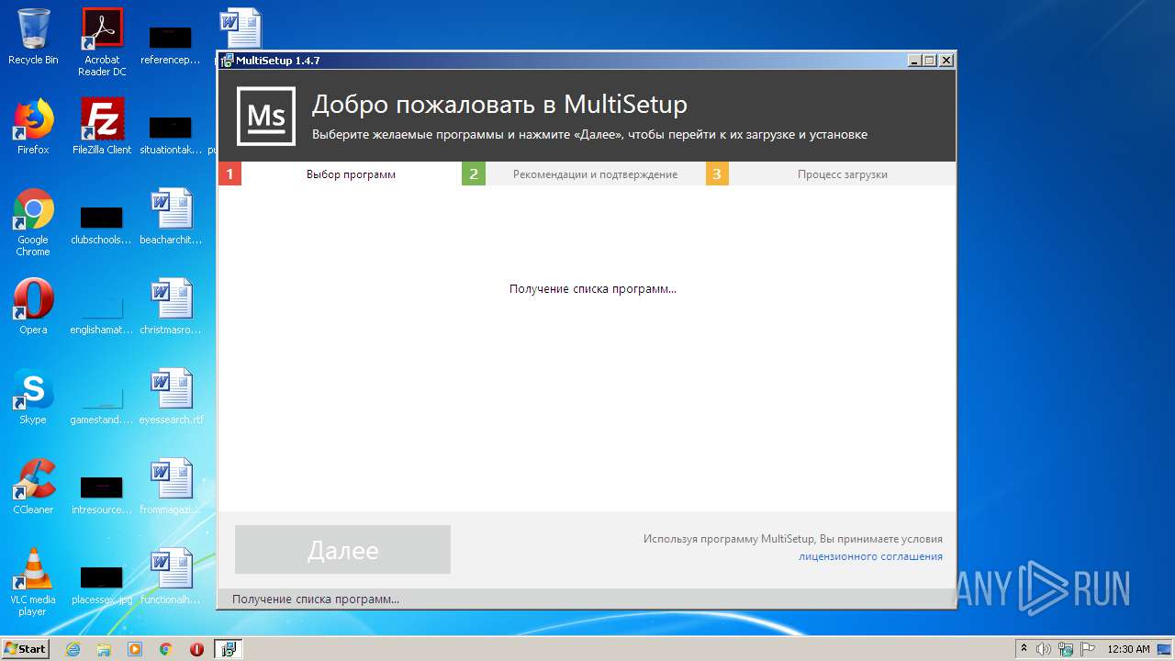The image size is (1175, 661).
Task: Open eyessearch.rtf document
Action: click(x=171, y=397)
